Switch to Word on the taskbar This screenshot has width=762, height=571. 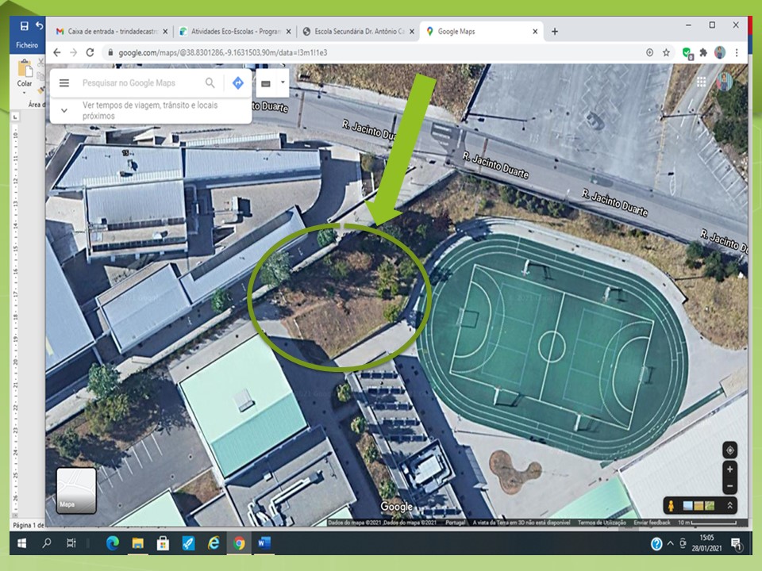[264, 543]
